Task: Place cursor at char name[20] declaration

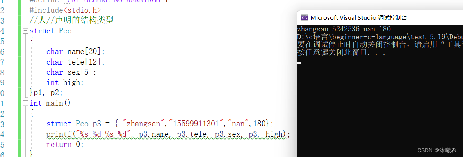Action: click(x=76, y=52)
